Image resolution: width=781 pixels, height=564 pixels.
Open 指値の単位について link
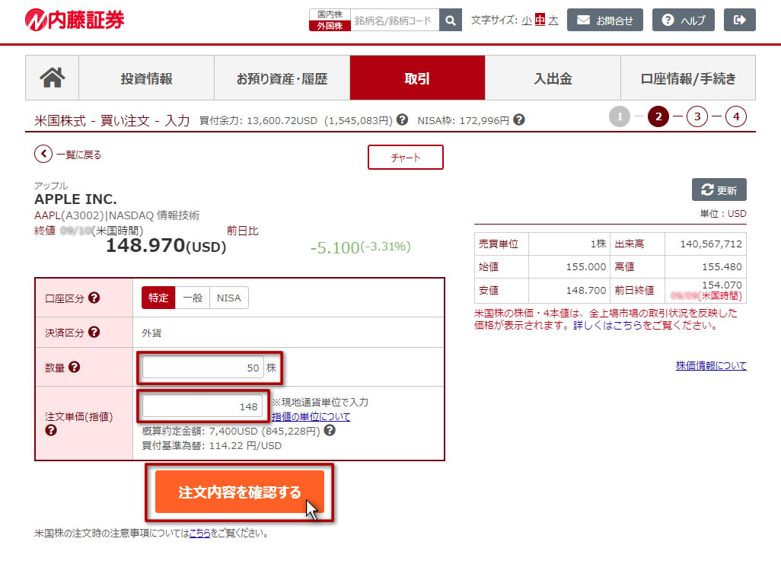click(x=311, y=416)
